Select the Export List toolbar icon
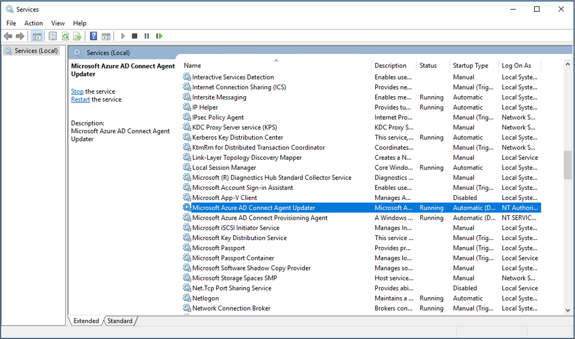575x339 pixels. tap(78, 36)
